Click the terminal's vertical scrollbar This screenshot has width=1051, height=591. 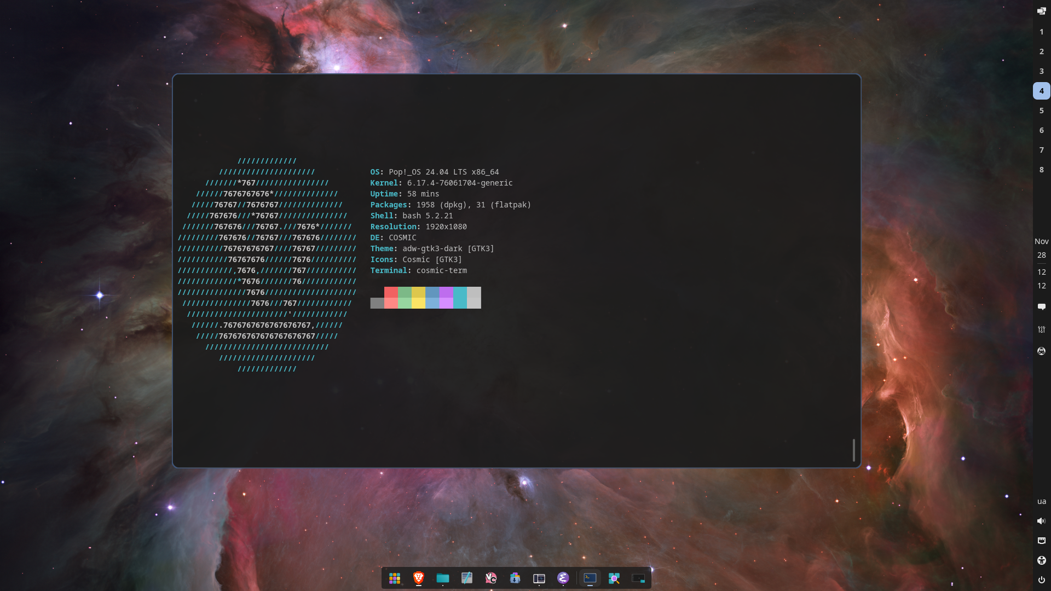[x=853, y=450]
